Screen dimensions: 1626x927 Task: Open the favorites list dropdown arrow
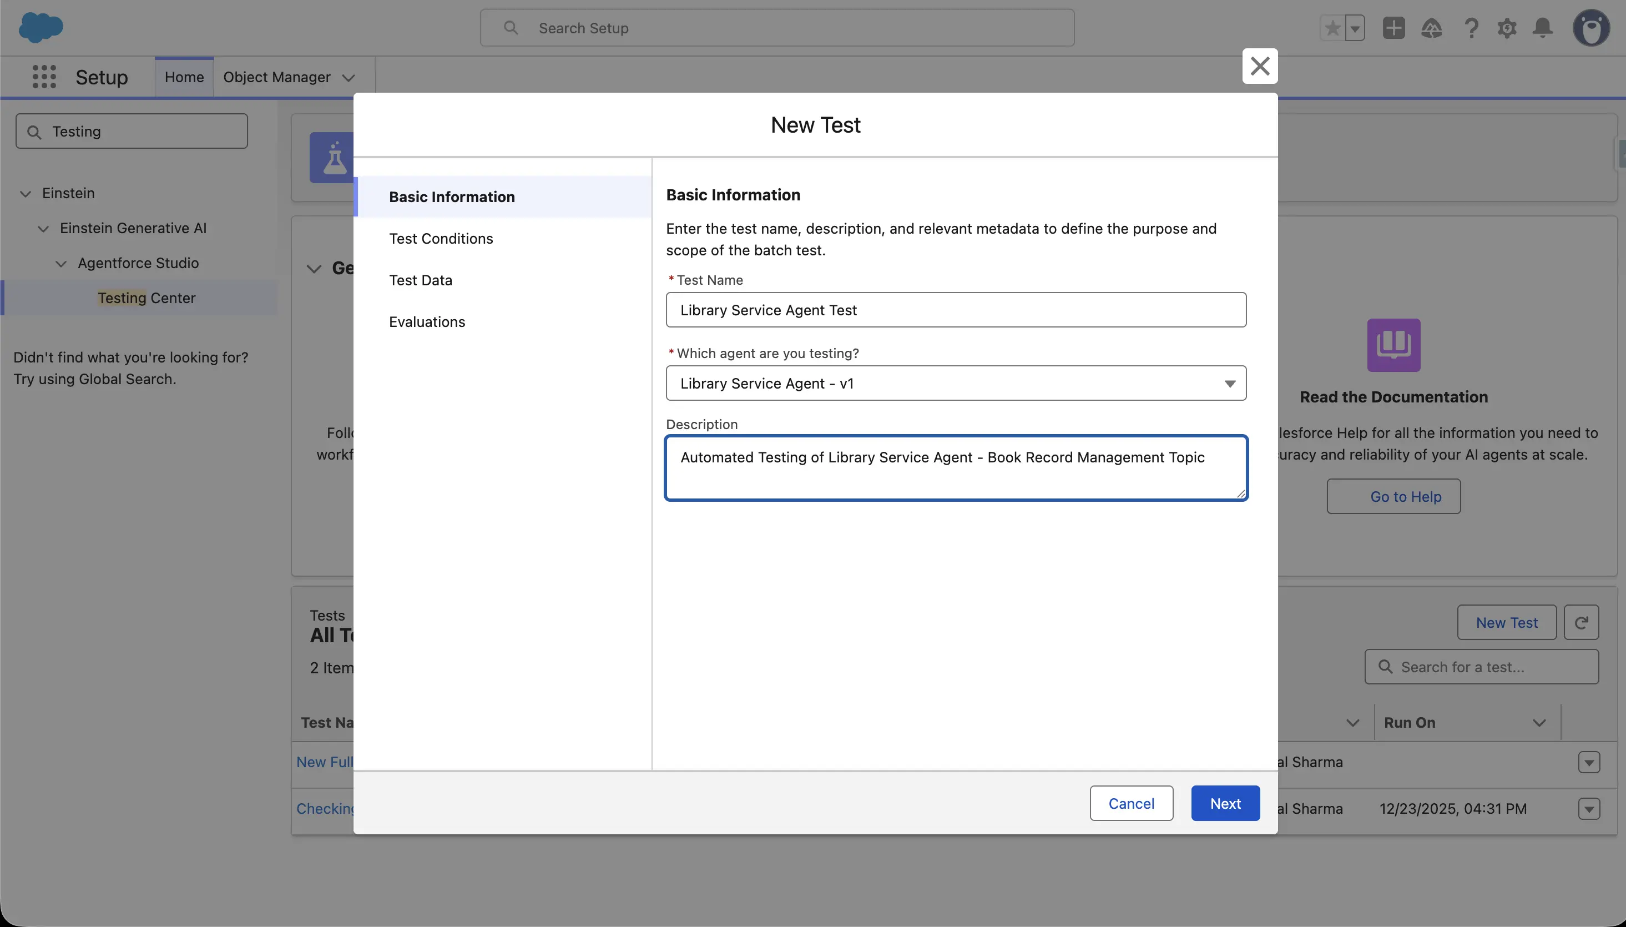click(x=1355, y=28)
